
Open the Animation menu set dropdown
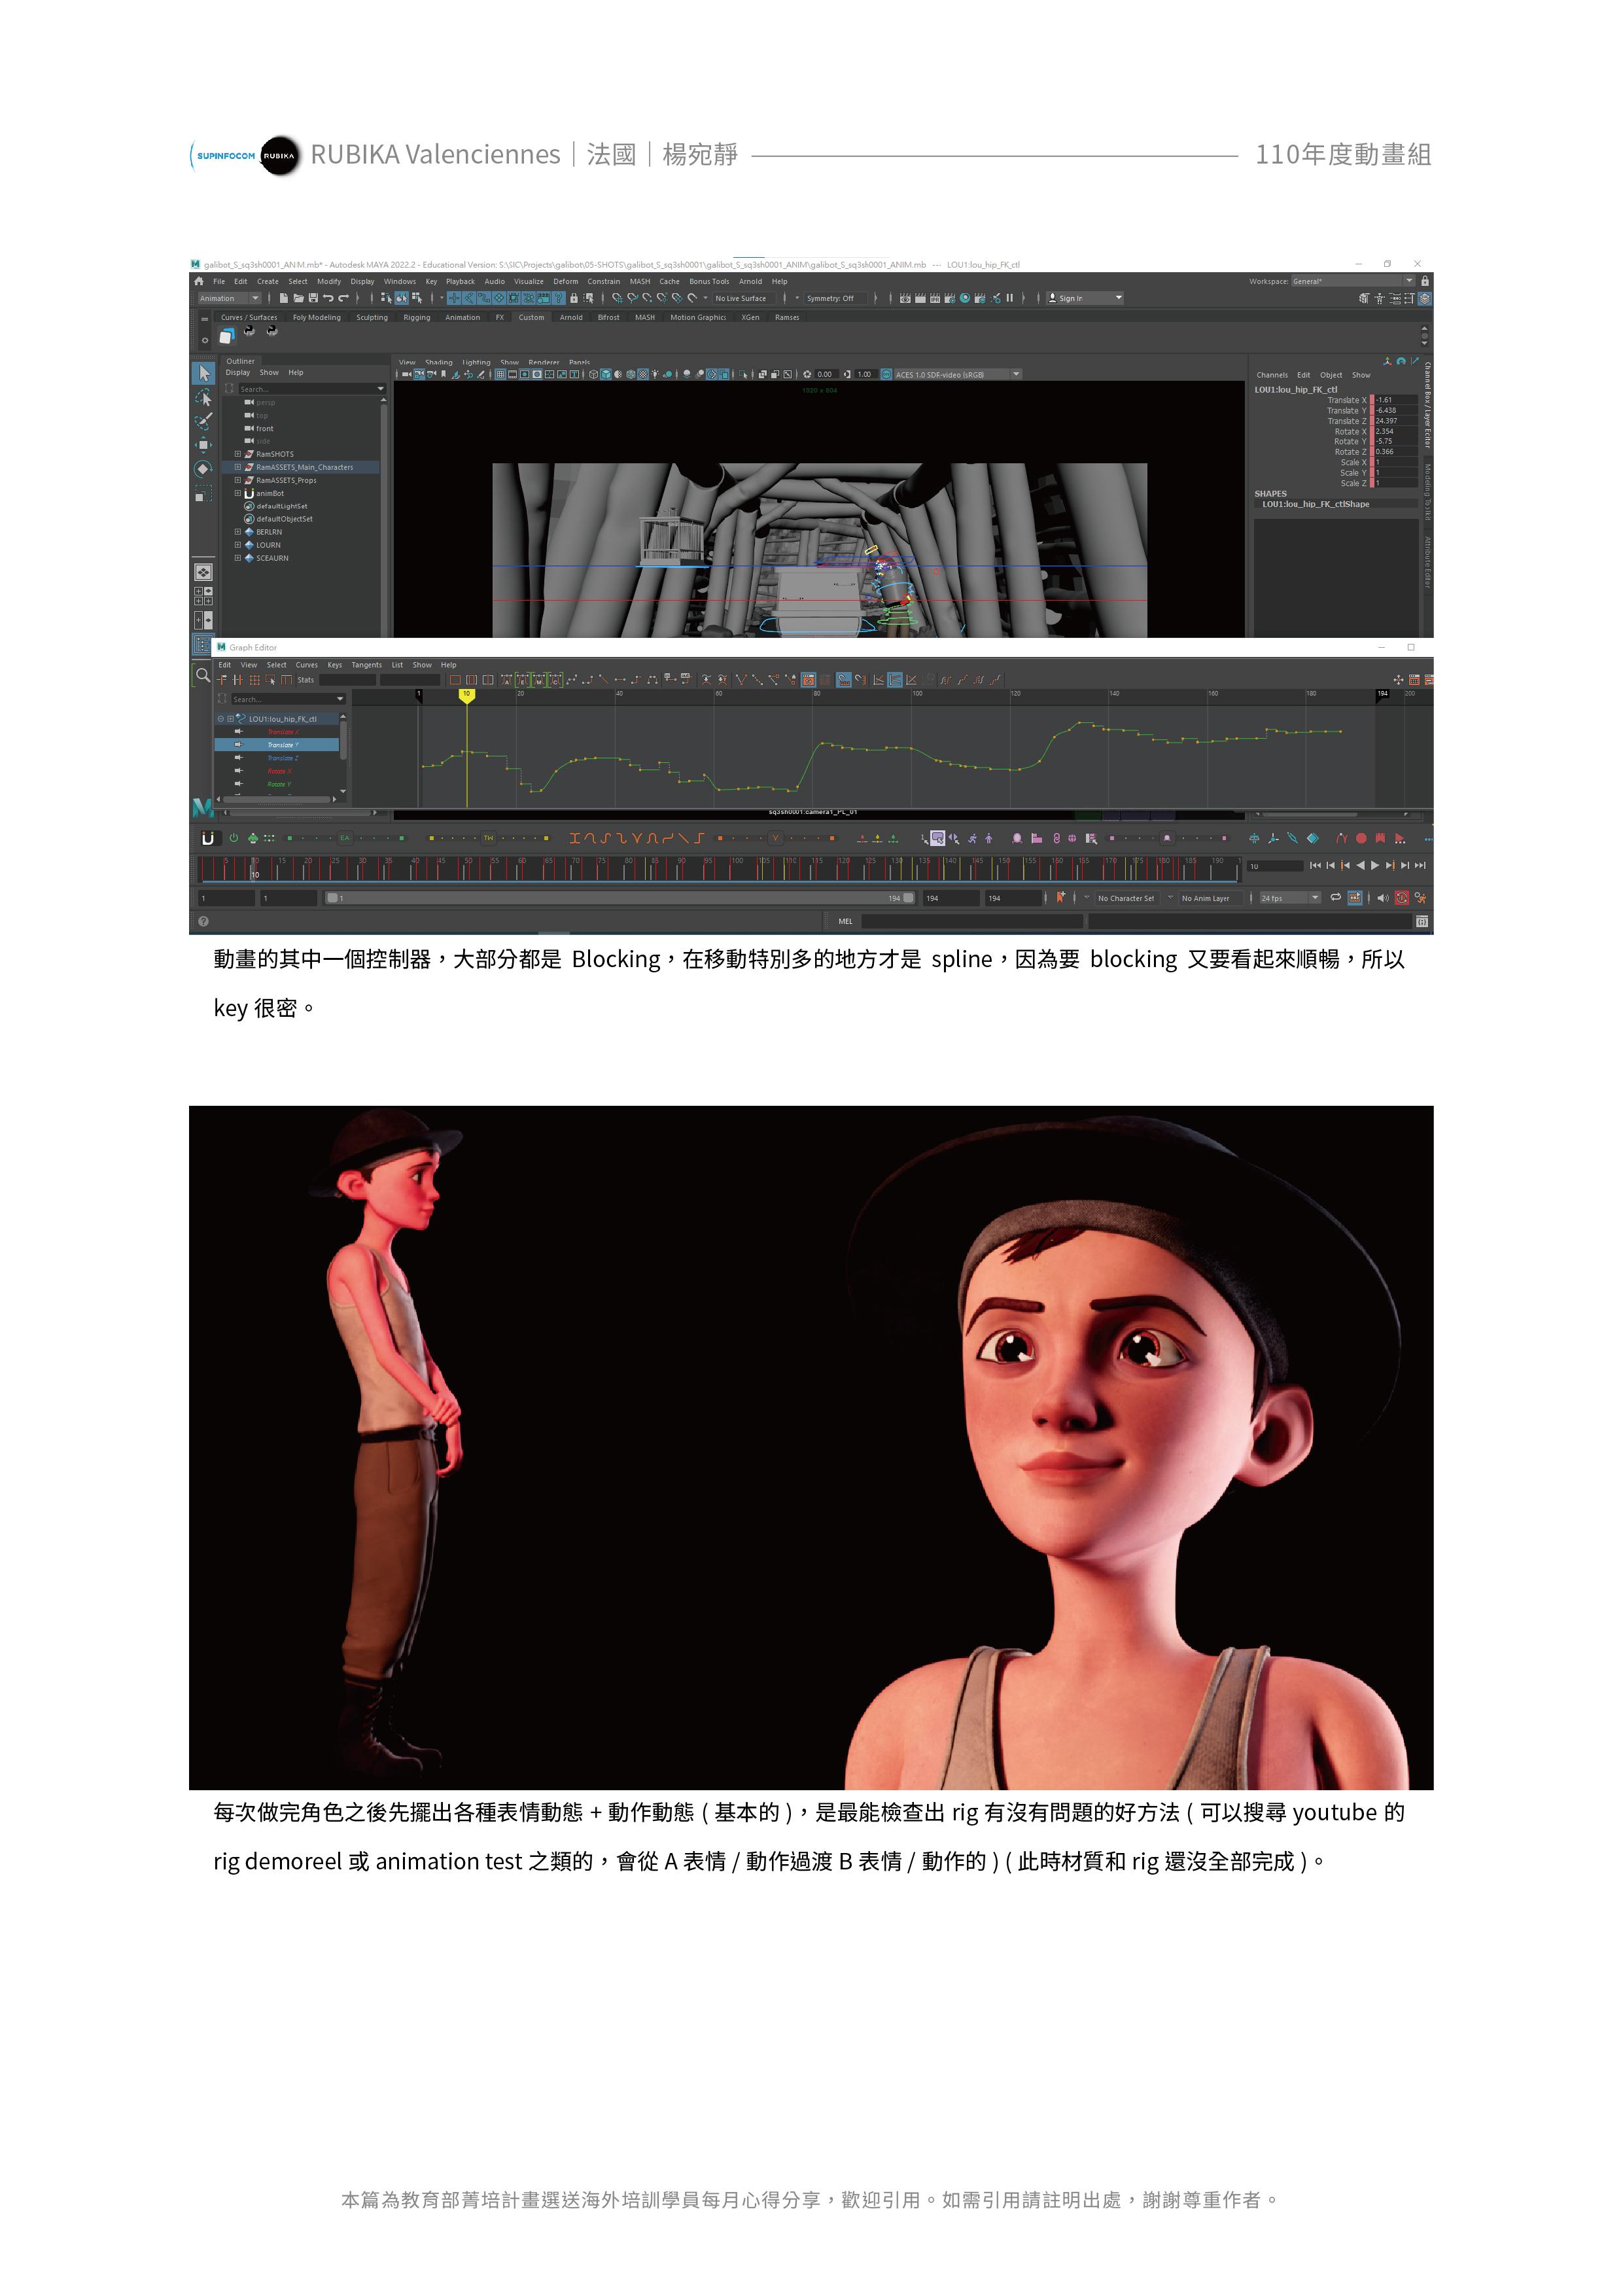(229, 298)
